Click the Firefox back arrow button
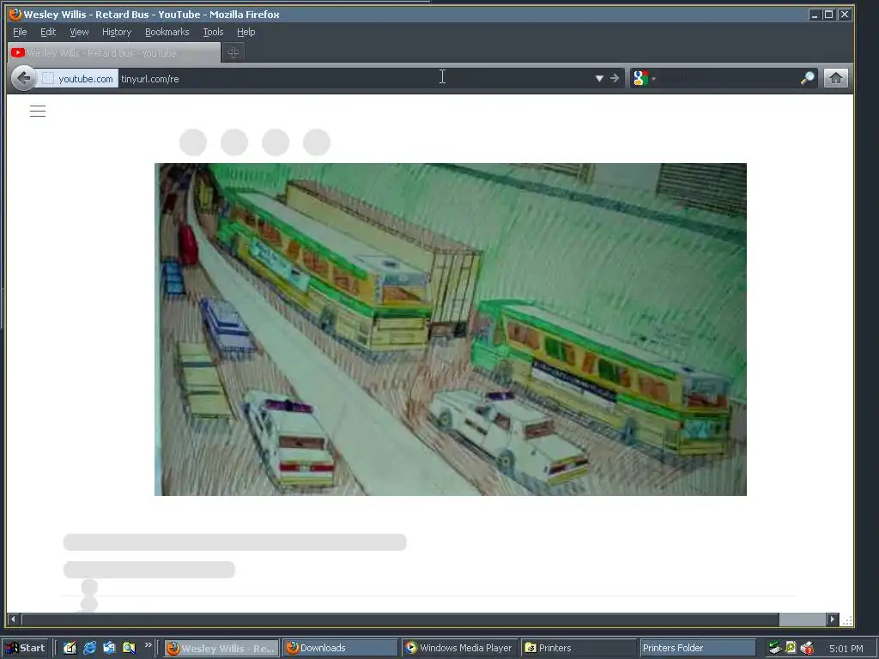Screen dimensions: 879x659 coord(23,78)
